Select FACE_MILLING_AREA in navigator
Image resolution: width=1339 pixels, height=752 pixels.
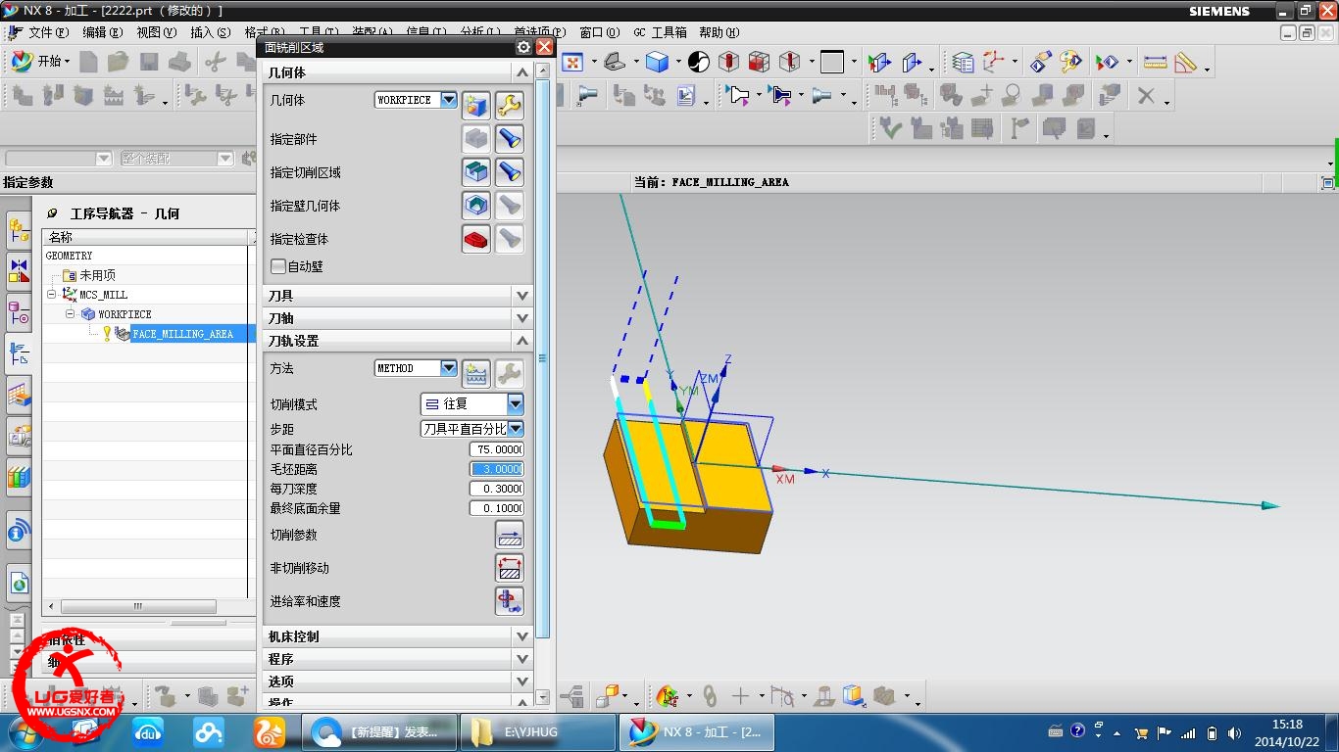(182, 334)
